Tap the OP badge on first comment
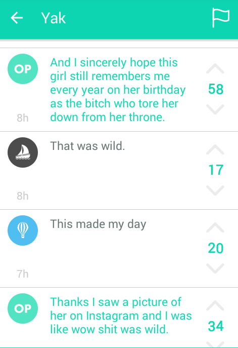 click(23, 69)
